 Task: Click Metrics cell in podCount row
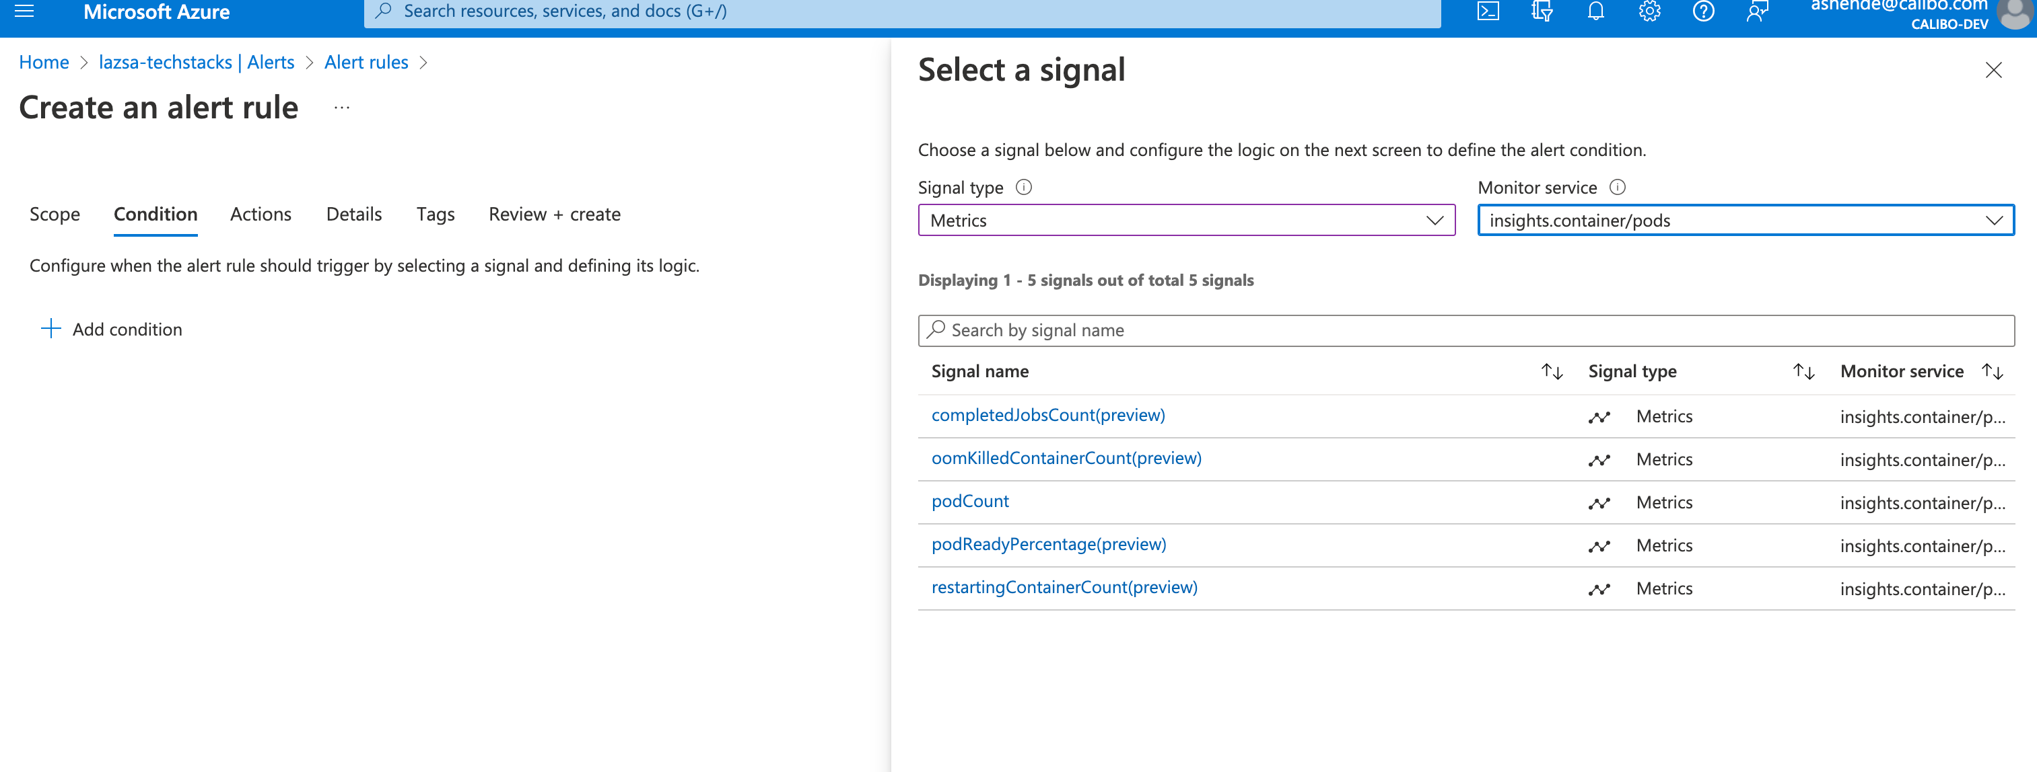point(1664,502)
